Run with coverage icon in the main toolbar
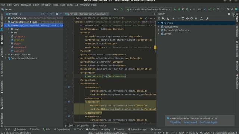 coord(183,9)
